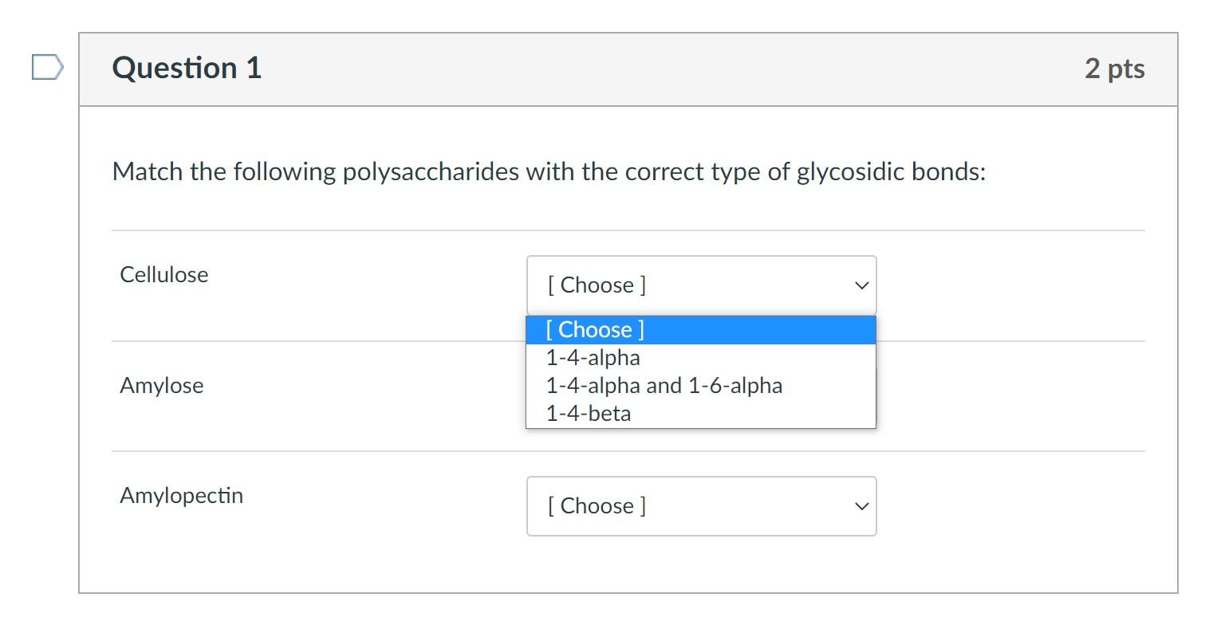Select the 1-4-beta option
Screen dimensions: 1209x625
587,413
